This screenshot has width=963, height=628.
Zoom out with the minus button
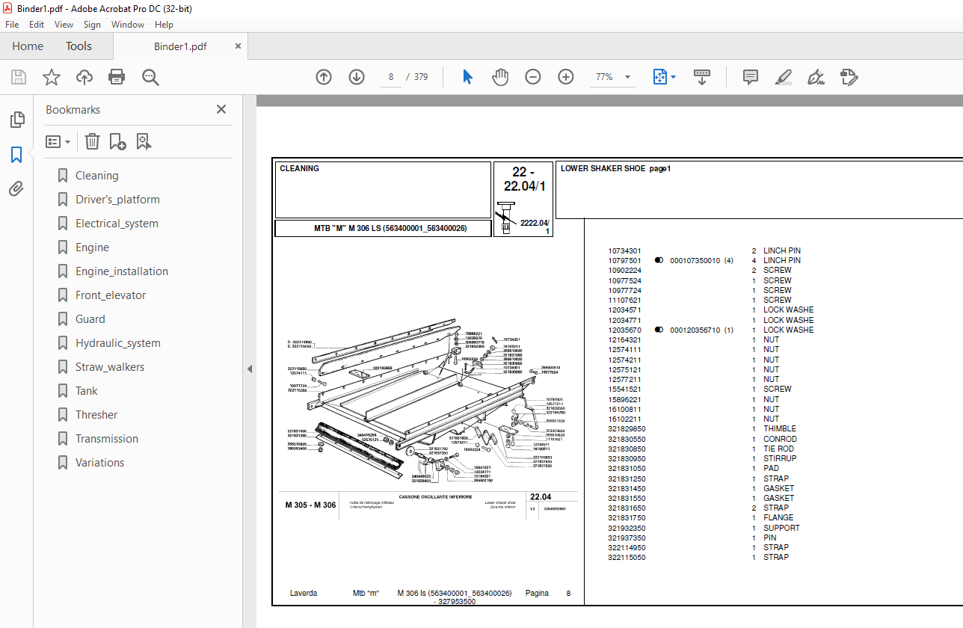click(533, 77)
